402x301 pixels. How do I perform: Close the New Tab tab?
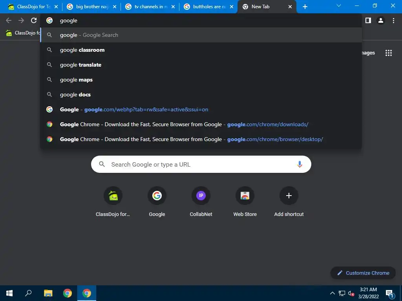point(290,7)
